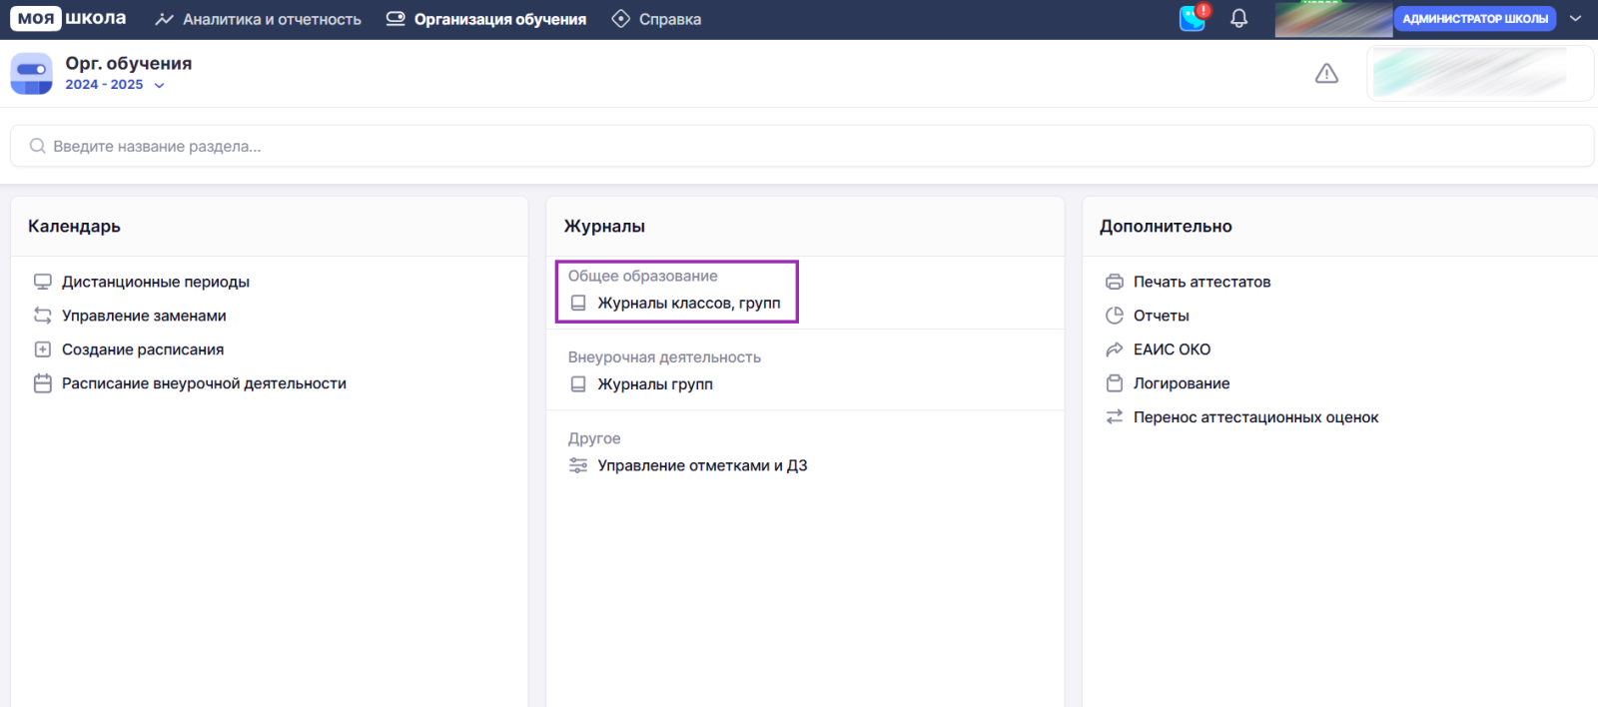
Task: Expand the user menu chevron at top right
Action: click(1575, 19)
